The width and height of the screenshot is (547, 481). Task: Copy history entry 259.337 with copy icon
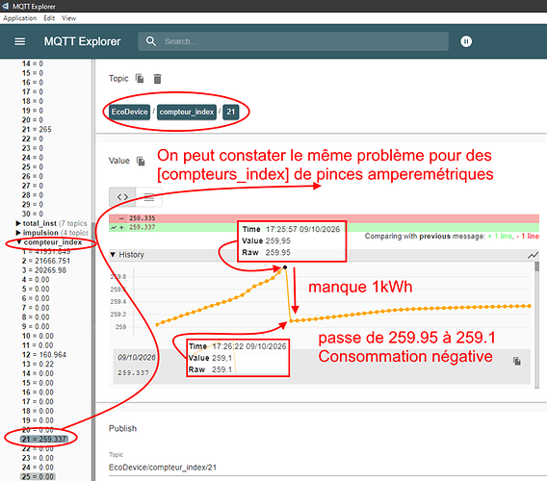point(517,361)
